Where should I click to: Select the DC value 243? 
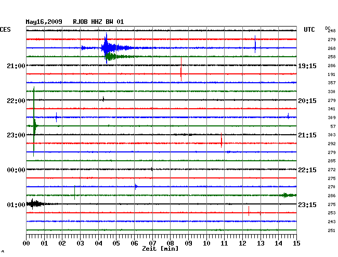click(x=332, y=222)
